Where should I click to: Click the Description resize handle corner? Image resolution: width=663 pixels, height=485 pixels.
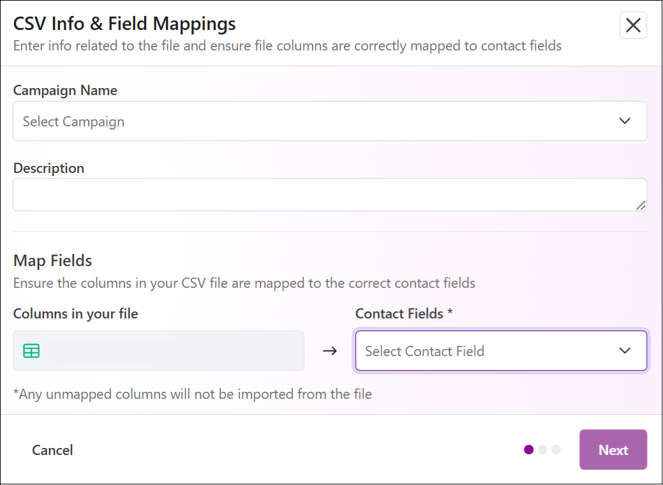pyautogui.click(x=641, y=205)
